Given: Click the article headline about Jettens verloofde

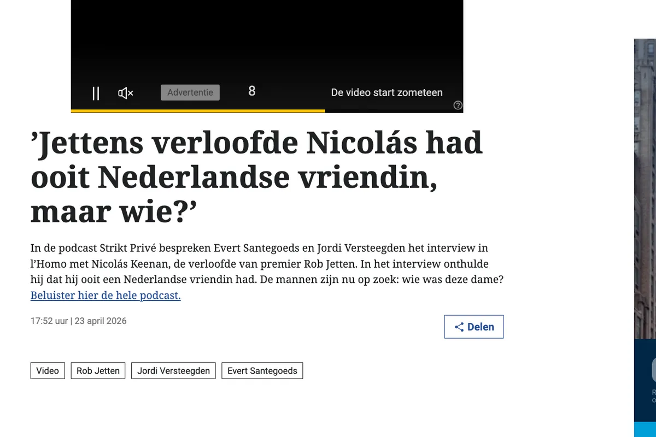Looking at the screenshot, I should (x=257, y=178).
